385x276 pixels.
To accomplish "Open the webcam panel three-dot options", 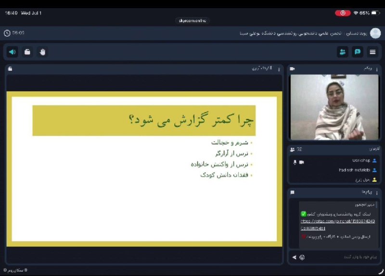I will [377, 69].
